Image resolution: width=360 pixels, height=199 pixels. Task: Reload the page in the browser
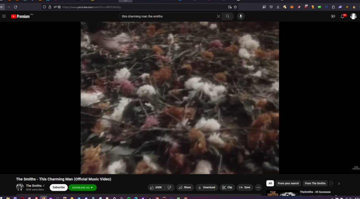15,7
